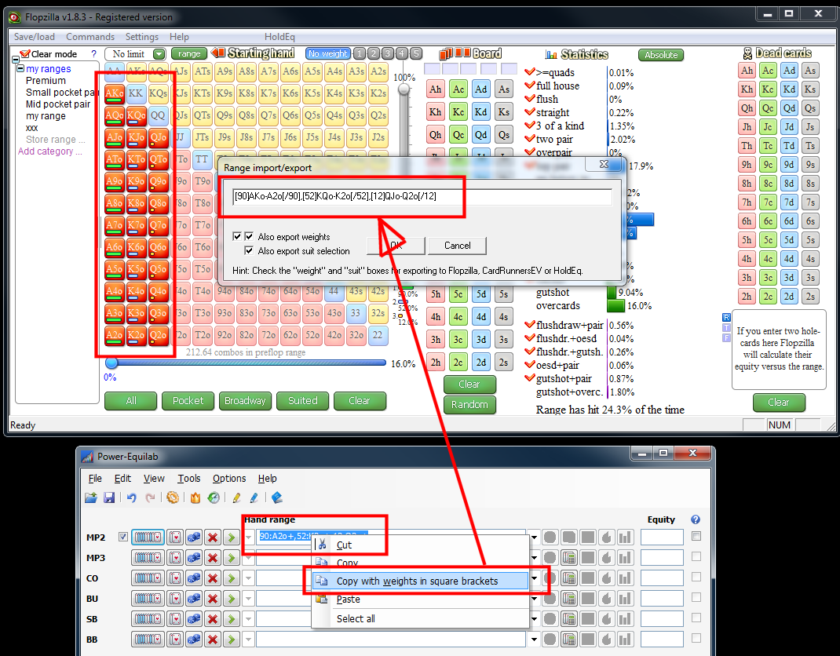
Task: Click the horizontal preflop range slider handle
Action: [111, 363]
